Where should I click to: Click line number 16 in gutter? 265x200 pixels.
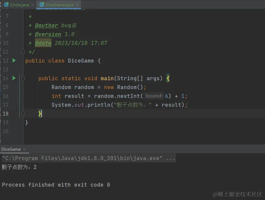tap(5, 96)
